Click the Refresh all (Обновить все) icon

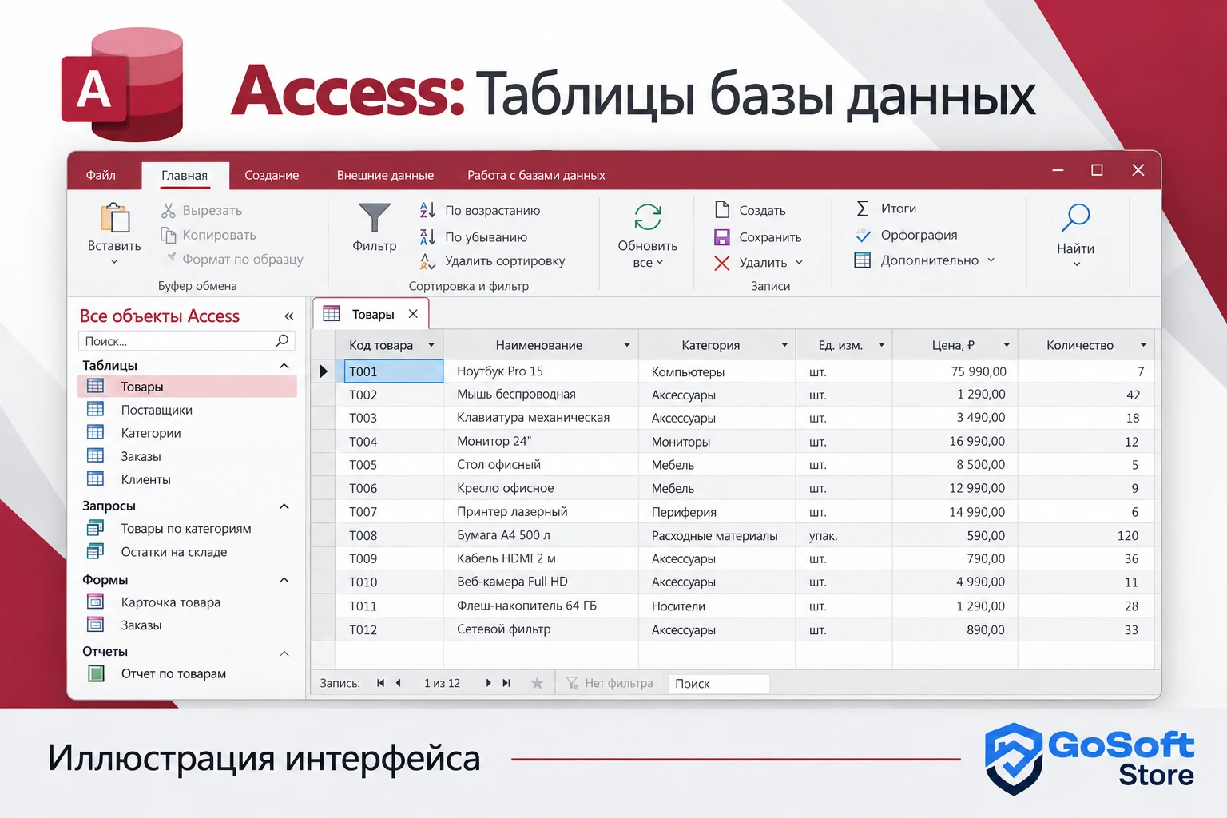tap(647, 216)
